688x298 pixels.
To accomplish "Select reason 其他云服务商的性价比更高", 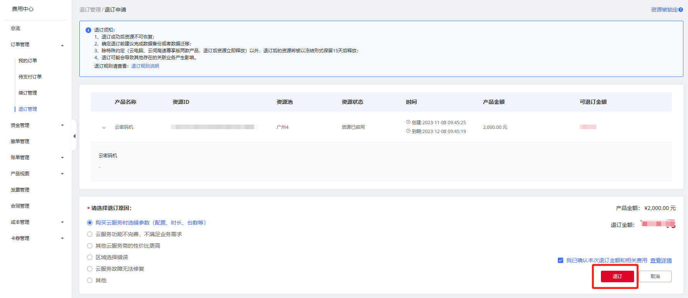I will pyautogui.click(x=90, y=246).
